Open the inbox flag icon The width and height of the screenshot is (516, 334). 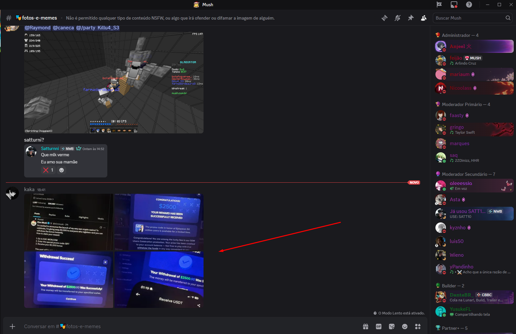click(x=439, y=5)
